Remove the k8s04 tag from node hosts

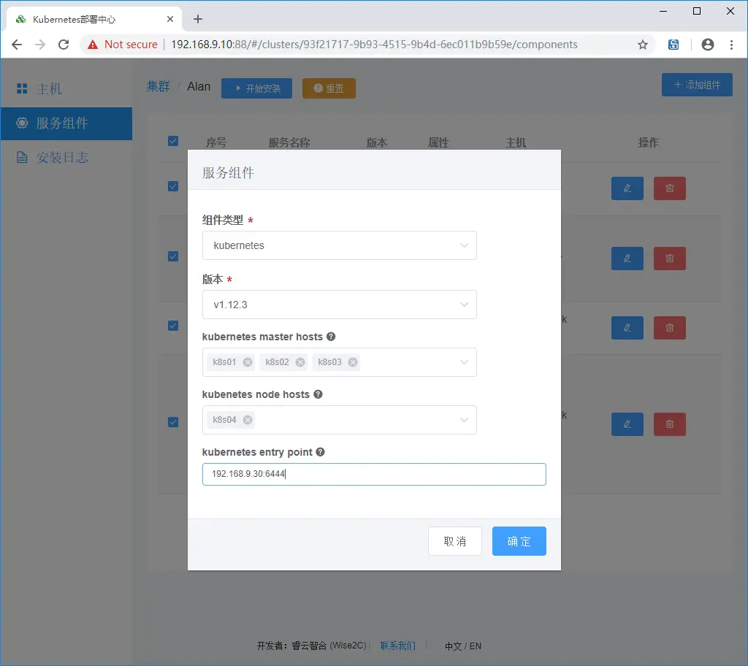click(248, 420)
